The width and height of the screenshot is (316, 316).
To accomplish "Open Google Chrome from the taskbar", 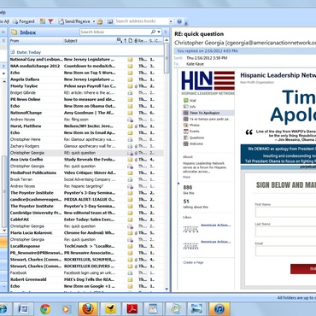I will coord(45,309).
